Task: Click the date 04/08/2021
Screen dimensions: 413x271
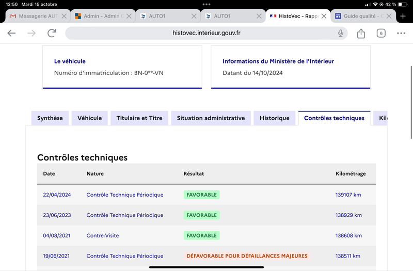Action: [x=57, y=236]
